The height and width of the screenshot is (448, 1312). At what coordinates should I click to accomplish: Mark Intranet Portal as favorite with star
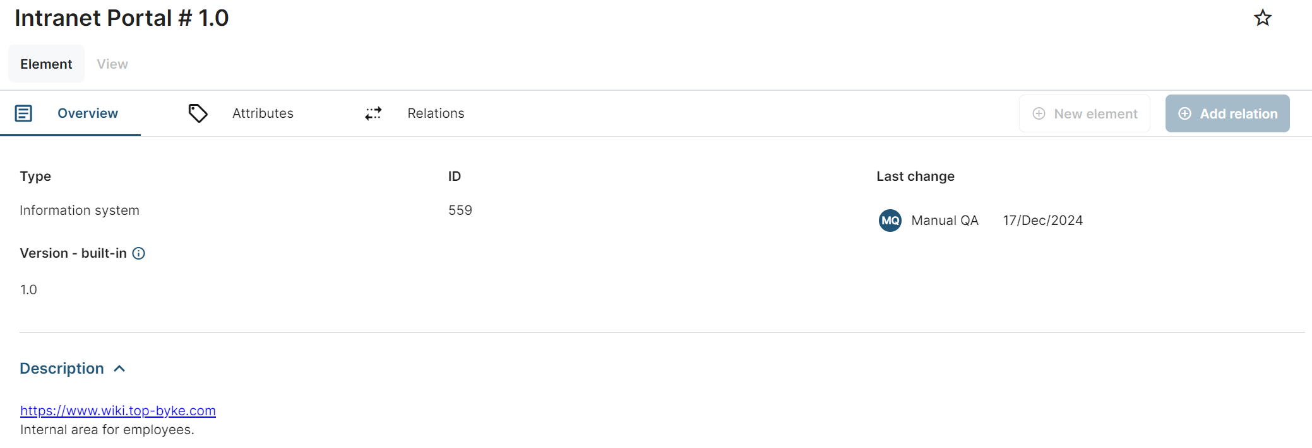(1262, 18)
